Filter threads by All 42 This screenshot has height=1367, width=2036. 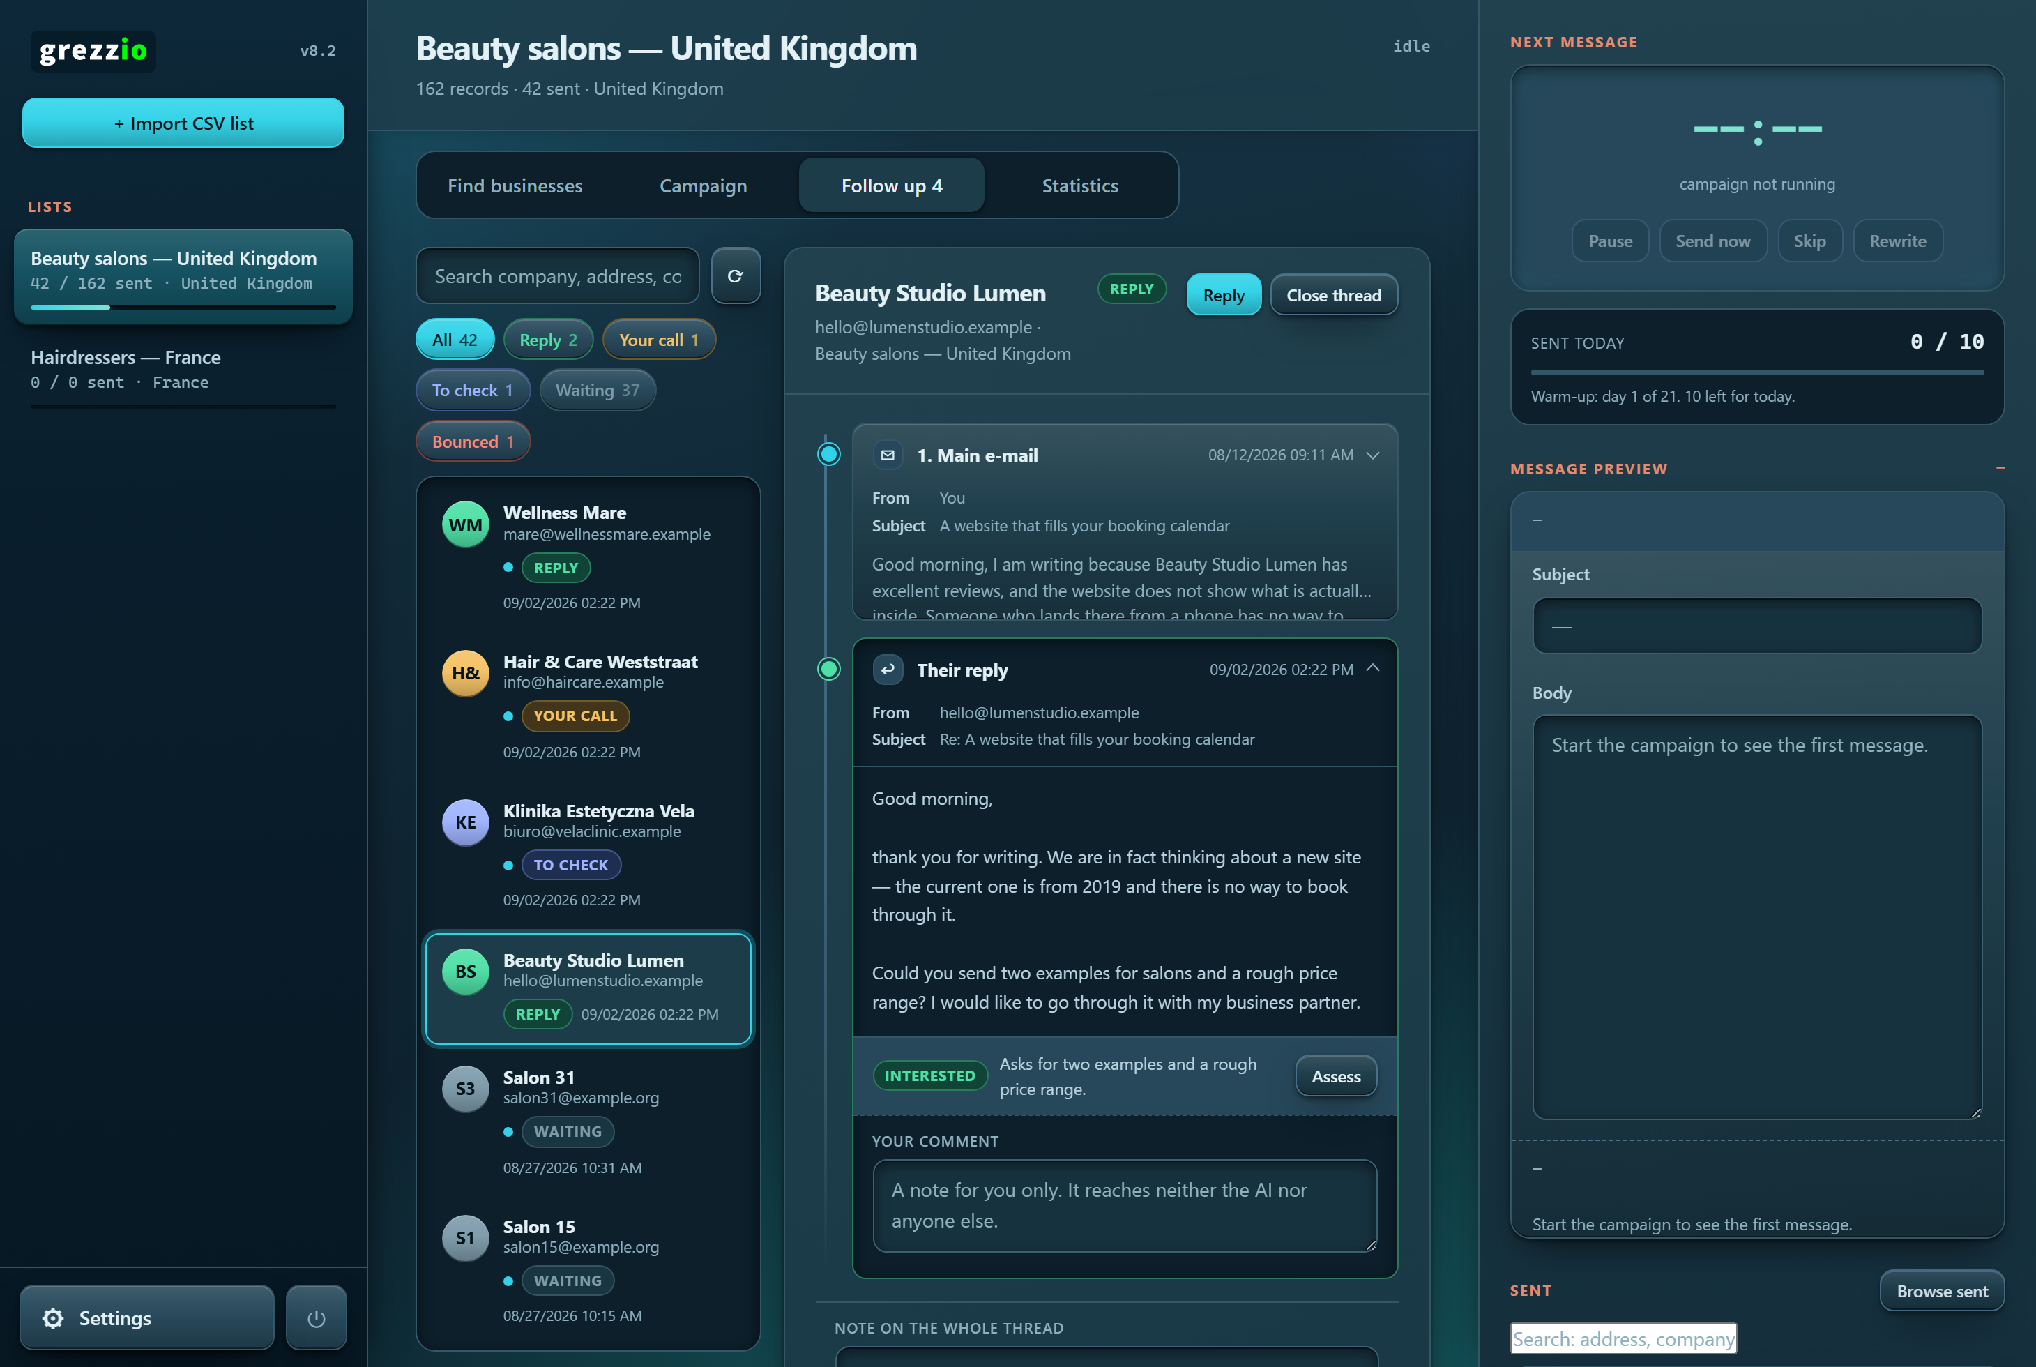coord(455,340)
